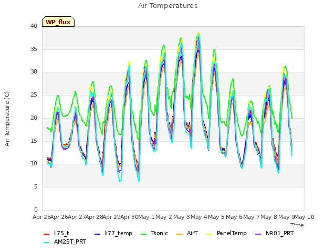Click the May 5 x-axis tick label
Image resolution: width=336 pixels, height=252 pixels.
(x=216, y=217)
